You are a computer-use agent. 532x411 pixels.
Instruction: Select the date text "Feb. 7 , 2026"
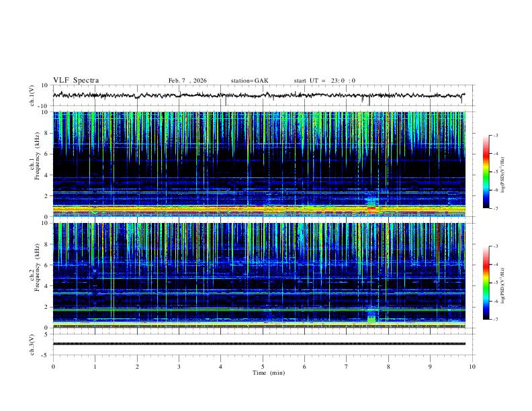pos(187,81)
